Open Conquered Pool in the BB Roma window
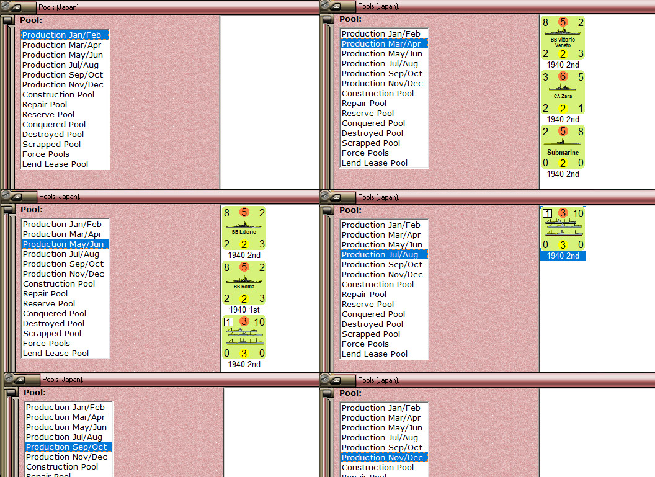Screen dimensions: 655x477 point(66,314)
